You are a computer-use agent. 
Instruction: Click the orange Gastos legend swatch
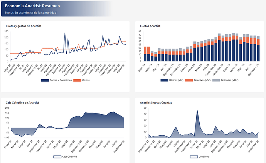77,80
